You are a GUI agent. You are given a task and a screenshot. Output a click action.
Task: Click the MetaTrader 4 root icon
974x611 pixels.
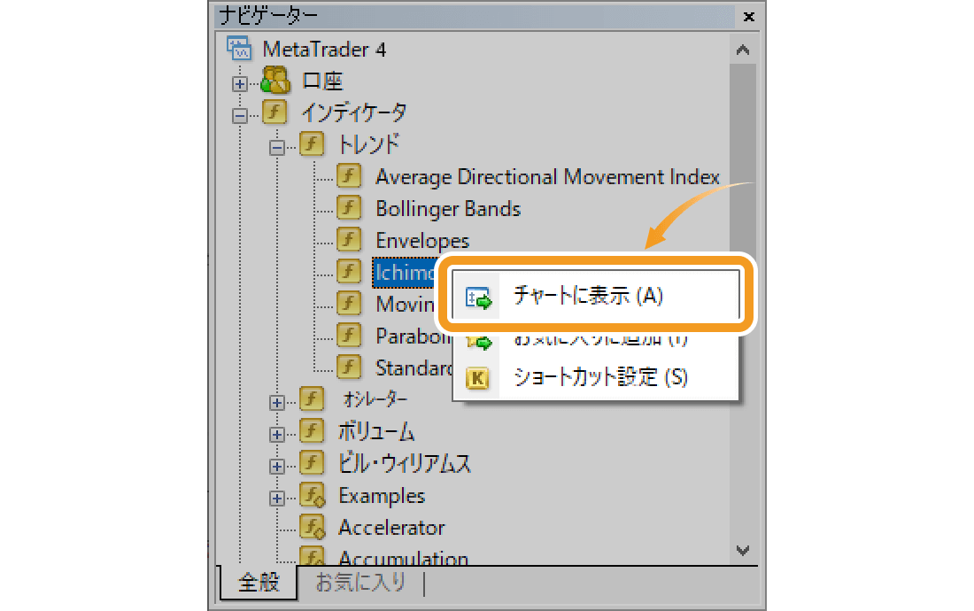pos(239,49)
